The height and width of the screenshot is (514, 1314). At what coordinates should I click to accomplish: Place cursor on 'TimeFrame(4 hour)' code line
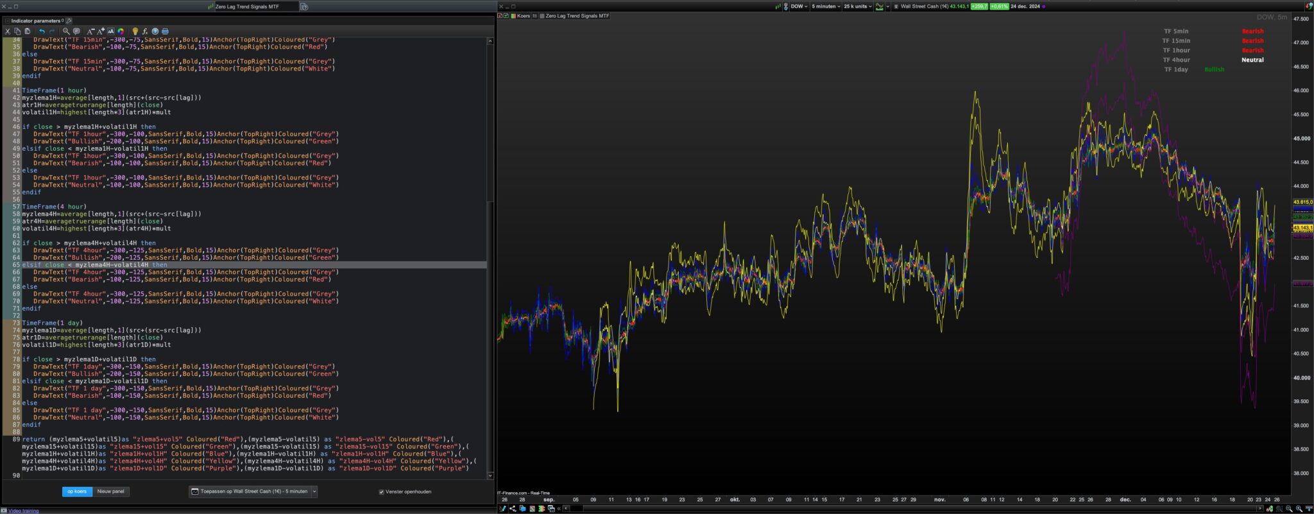54,207
